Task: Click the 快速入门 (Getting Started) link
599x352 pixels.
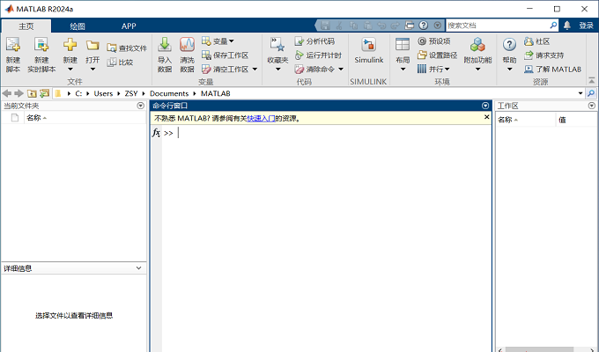Action: point(261,119)
